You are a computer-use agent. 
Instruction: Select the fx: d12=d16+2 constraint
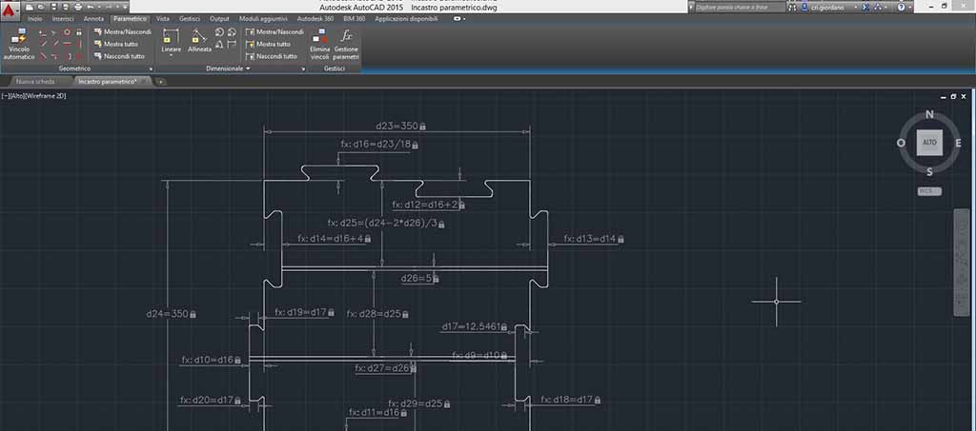tap(429, 205)
